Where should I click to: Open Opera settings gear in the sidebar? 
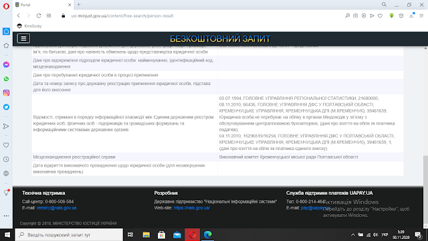coord(6,173)
